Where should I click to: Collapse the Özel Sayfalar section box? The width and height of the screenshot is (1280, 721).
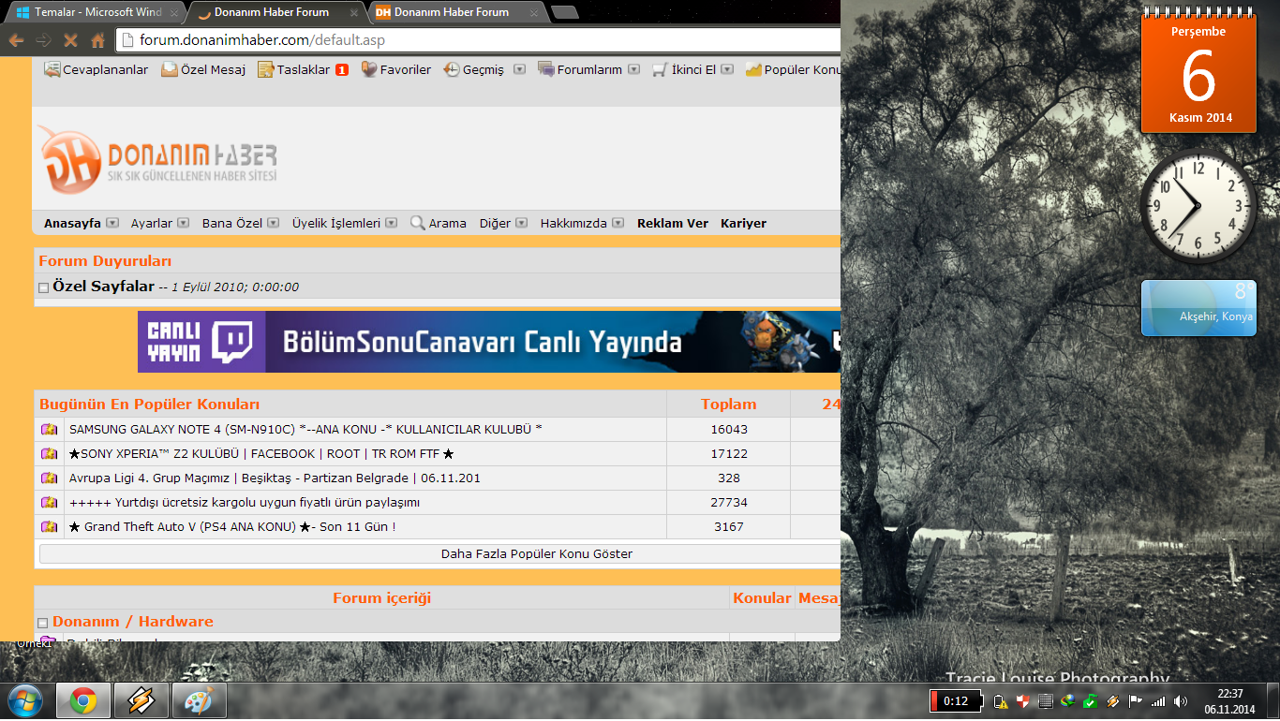pos(43,287)
